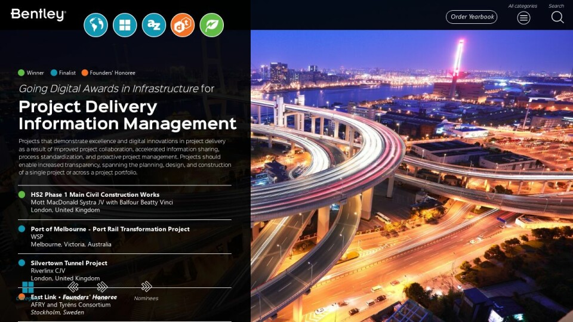
Task: Open the green leaf sustainability icon
Action: pyautogui.click(x=212, y=25)
